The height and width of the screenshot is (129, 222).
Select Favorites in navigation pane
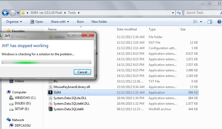point(18,31)
